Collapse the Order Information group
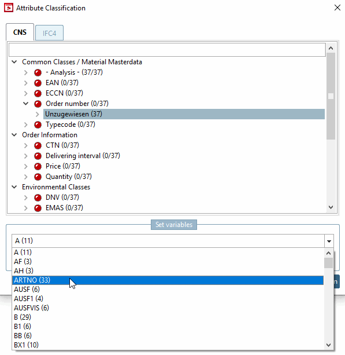The height and width of the screenshot is (355, 345). tap(14, 135)
